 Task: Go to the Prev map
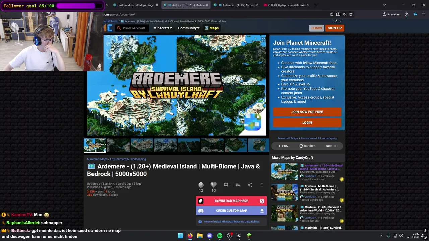283,146
